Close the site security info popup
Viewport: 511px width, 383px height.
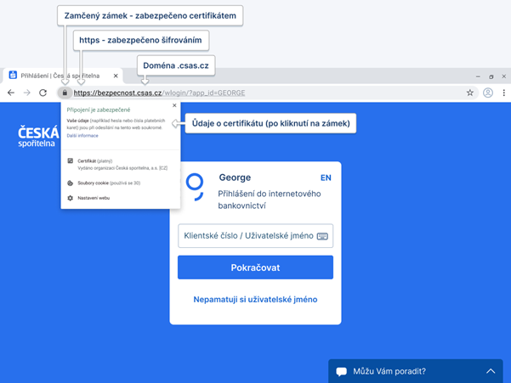(174, 105)
